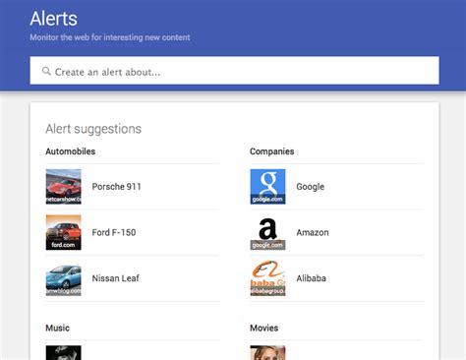This screenshot has width=466, height=360.
Task: Click the Alerts page title
Action: 54,19
